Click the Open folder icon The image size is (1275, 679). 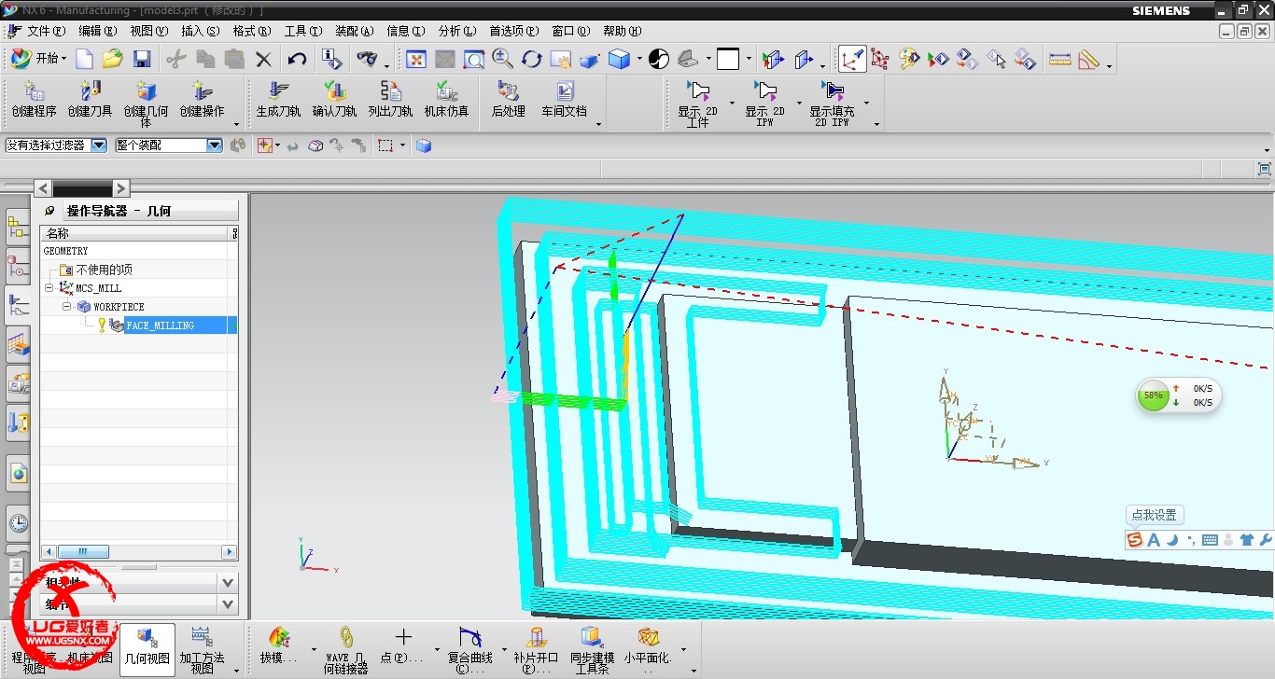[x=113, y=59]
